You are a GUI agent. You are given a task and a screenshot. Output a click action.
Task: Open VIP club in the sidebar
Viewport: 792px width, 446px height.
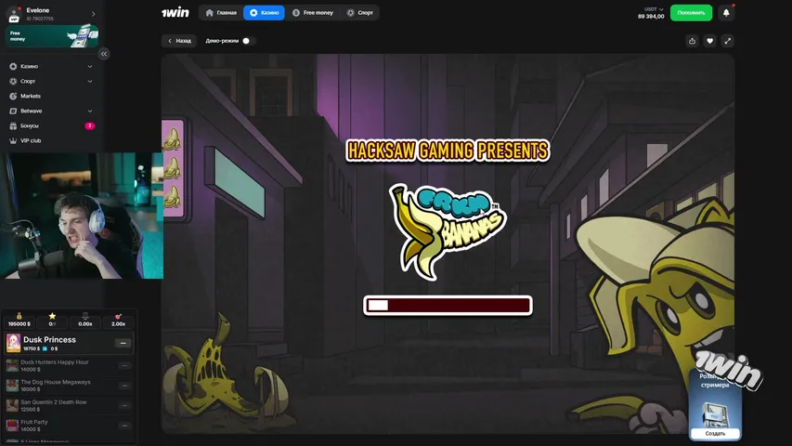[x=31, y=140]
